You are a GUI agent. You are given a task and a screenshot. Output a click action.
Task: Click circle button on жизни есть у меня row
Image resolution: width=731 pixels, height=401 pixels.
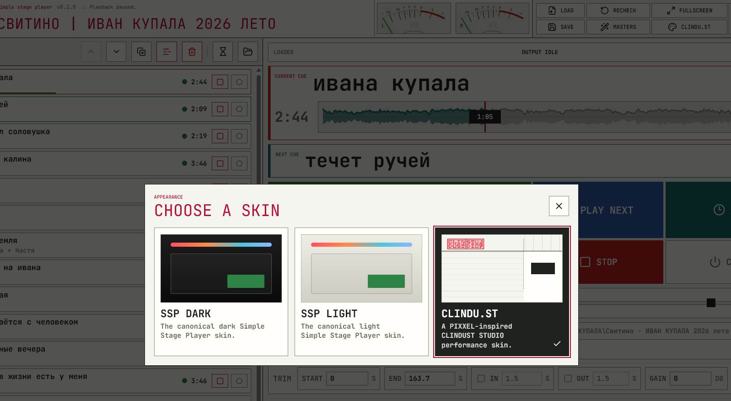tap(239, 381)
